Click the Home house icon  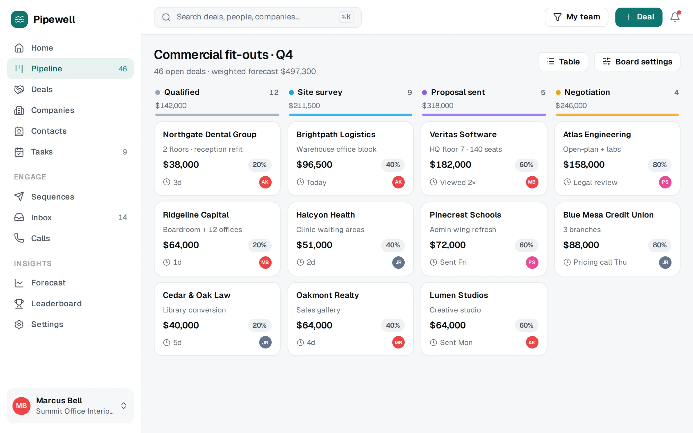pyautogui.click(x=19, y=48)
